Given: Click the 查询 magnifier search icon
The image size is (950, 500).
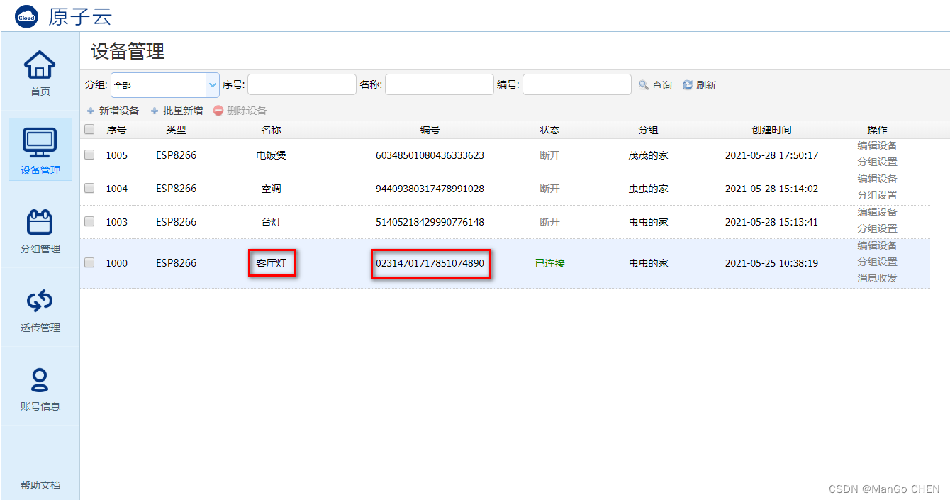Looking at the screenshot, I should [x=644, y=85].
